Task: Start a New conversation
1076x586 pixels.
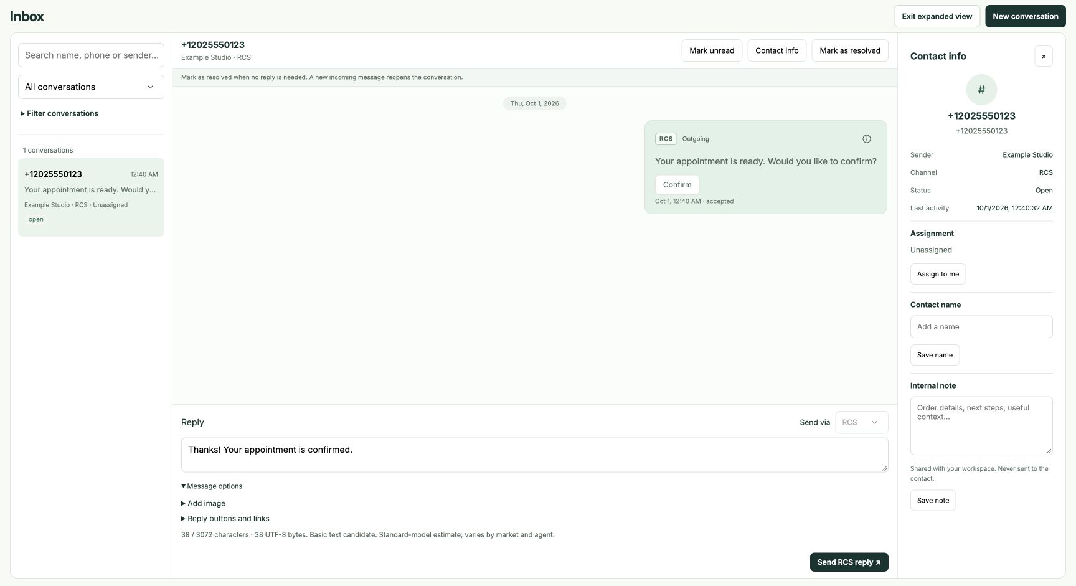Action: click(1025, 16)
